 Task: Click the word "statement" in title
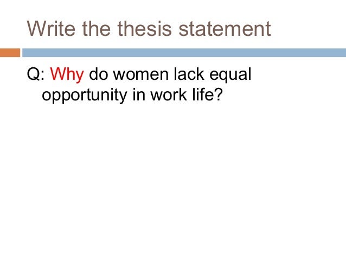[x=225, y=28]
